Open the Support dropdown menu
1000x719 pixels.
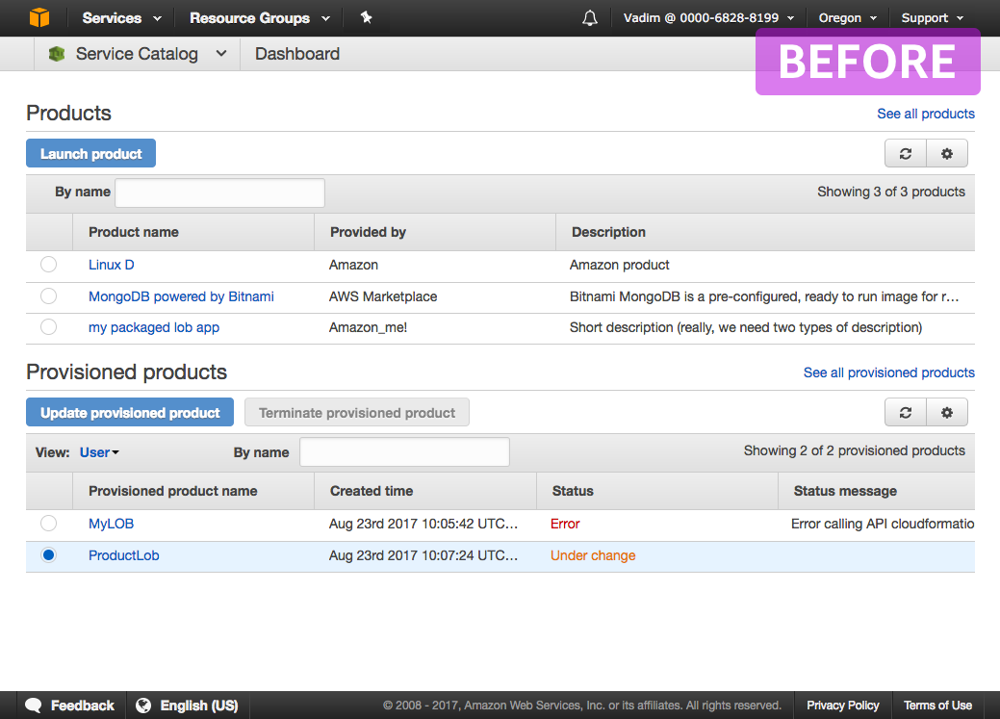click(x=932, y=18)
